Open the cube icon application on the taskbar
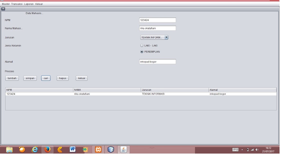300x157 pixels. click(x=110, y=149)
